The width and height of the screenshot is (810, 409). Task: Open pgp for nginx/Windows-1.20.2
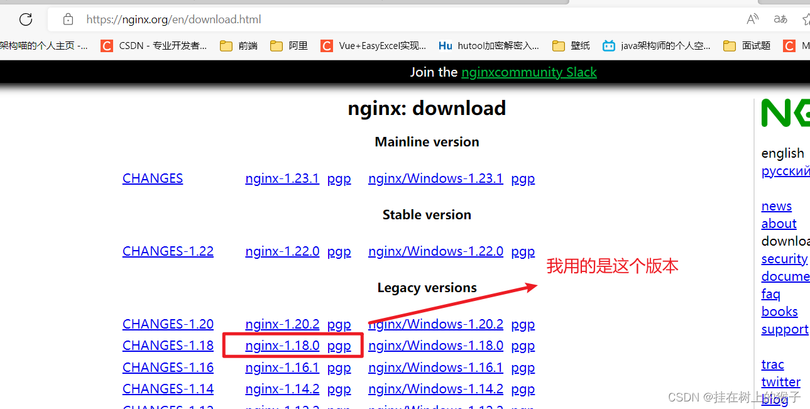pyautogui.click(x=523, y=324)
